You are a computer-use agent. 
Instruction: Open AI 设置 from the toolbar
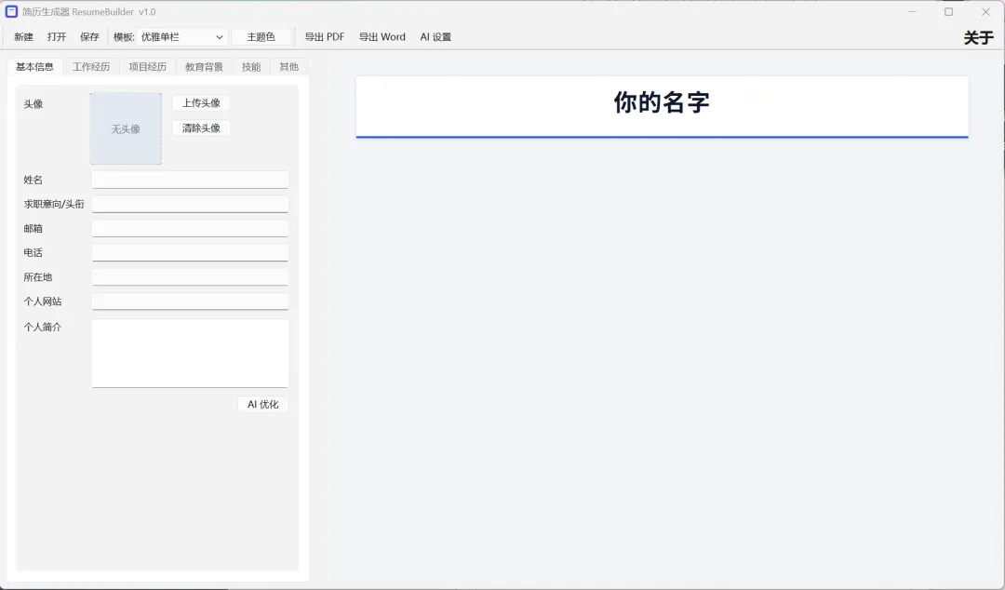pos(435,37)
